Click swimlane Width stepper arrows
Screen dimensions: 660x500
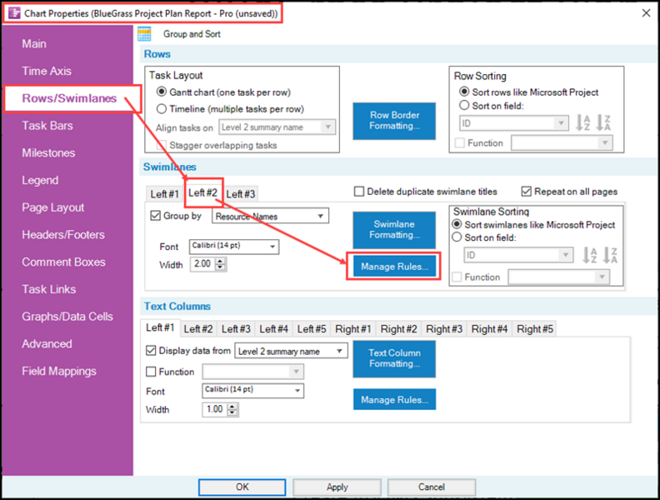pos(220,264)
